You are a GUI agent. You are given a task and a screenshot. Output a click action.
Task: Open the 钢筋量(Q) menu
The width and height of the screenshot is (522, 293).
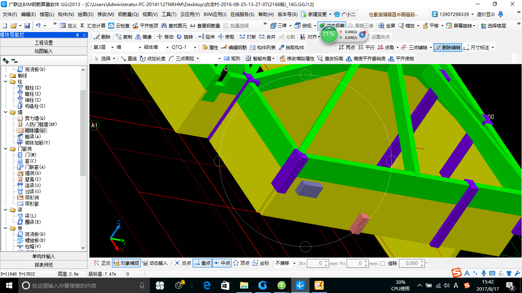(128, 14)
